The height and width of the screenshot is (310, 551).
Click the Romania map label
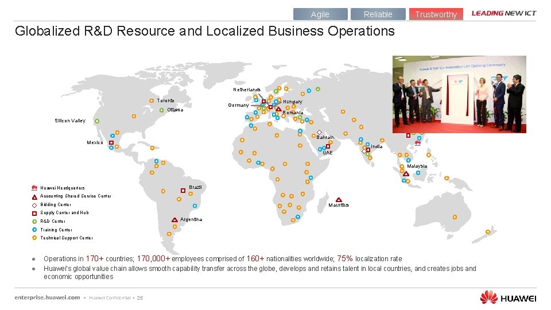[293, 113]
